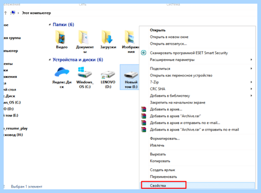The width and height of the screenshot is (261, 193).
Task: Click WinRAR icon beside "Archive.rar" и отправить по e-mail
Action: point(144,130)
